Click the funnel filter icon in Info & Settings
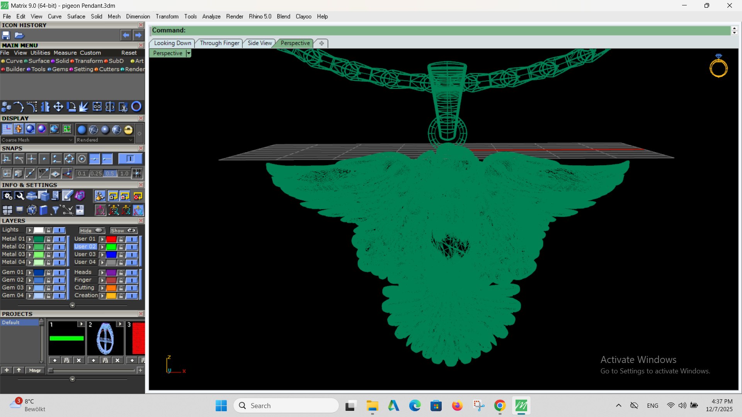This screenshot has width=742, height=417. point(56,210)
